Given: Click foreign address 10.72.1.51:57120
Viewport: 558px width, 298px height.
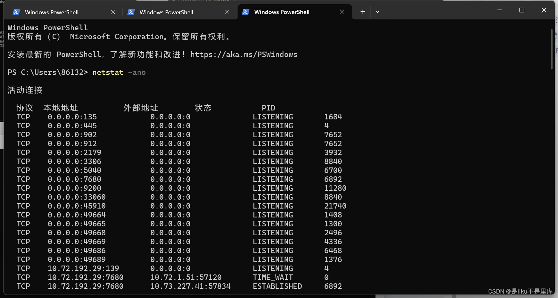Looking at the screenshot, I should click(x=186, y=278).
